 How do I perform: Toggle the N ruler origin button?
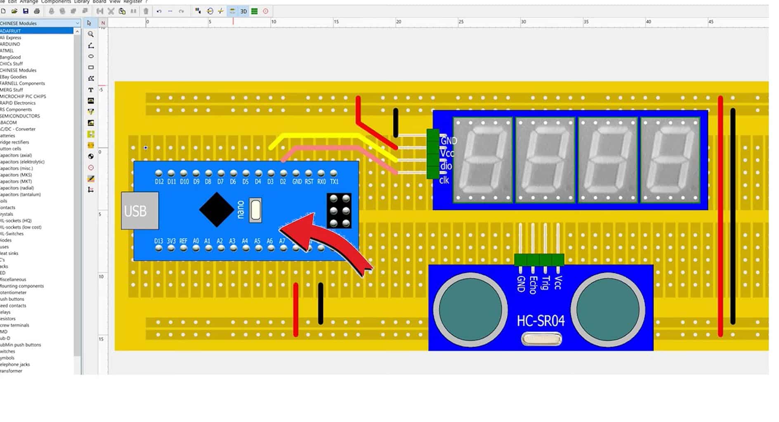(x=103, y=23)
